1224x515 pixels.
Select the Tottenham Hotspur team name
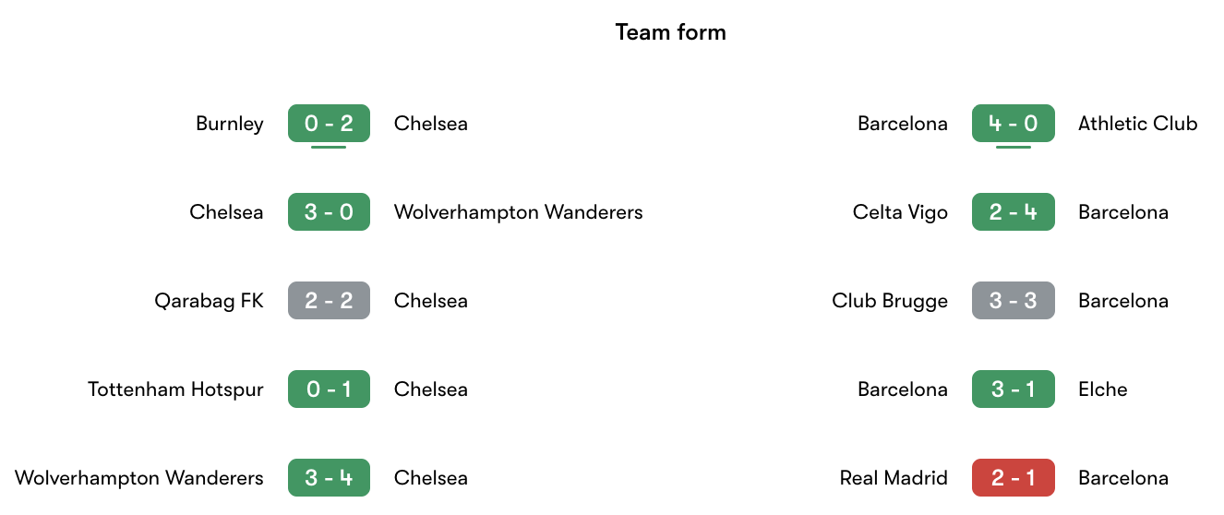(x=175, y=389)
